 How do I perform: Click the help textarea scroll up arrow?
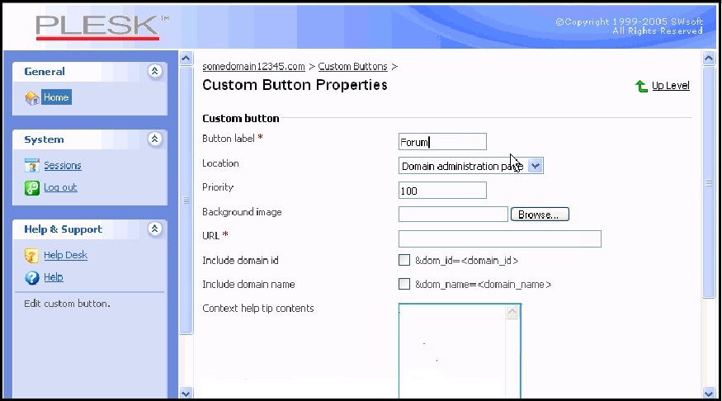pyautogui.click(x=512, y=312)
